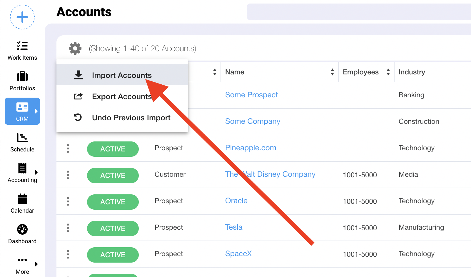
Task: Open the Pineapple.com account link
Action: click(250, 148)
